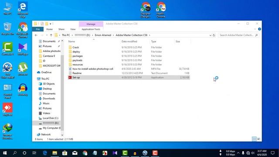Open address bar history dropdown
The width and height of the screenshot is (279, 157).
tap(210, 35)
